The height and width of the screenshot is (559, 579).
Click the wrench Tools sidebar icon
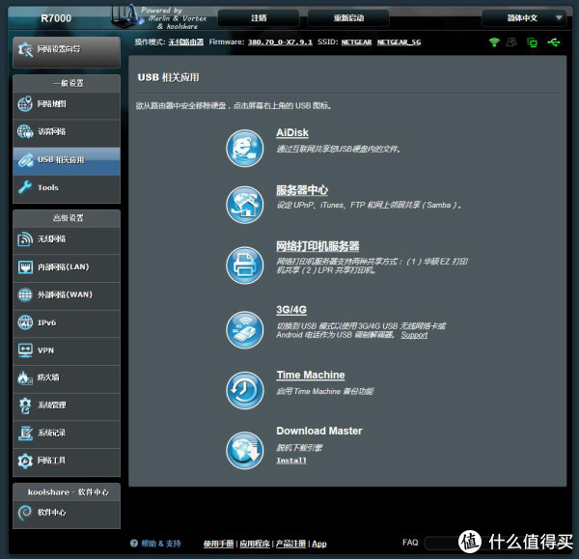tap(25, 187)
